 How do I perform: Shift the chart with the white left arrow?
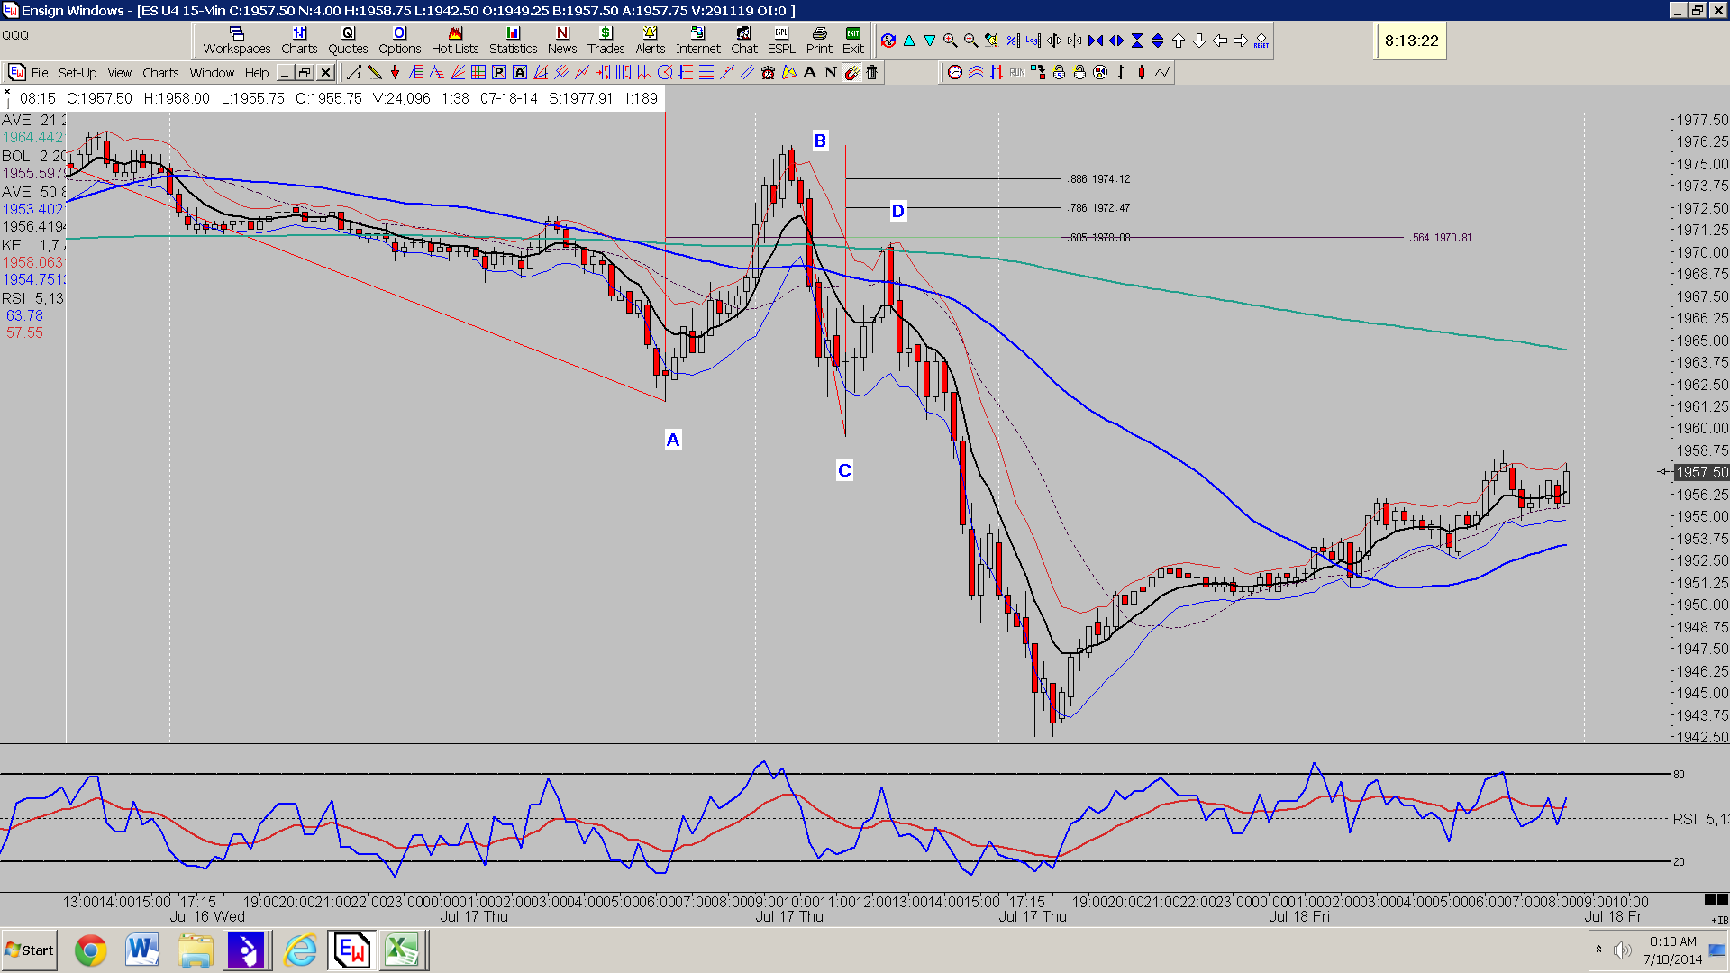coord(1220,41)
